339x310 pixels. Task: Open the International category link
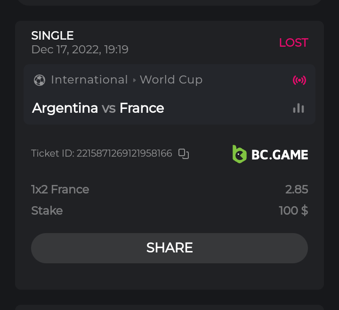point(89,80)
